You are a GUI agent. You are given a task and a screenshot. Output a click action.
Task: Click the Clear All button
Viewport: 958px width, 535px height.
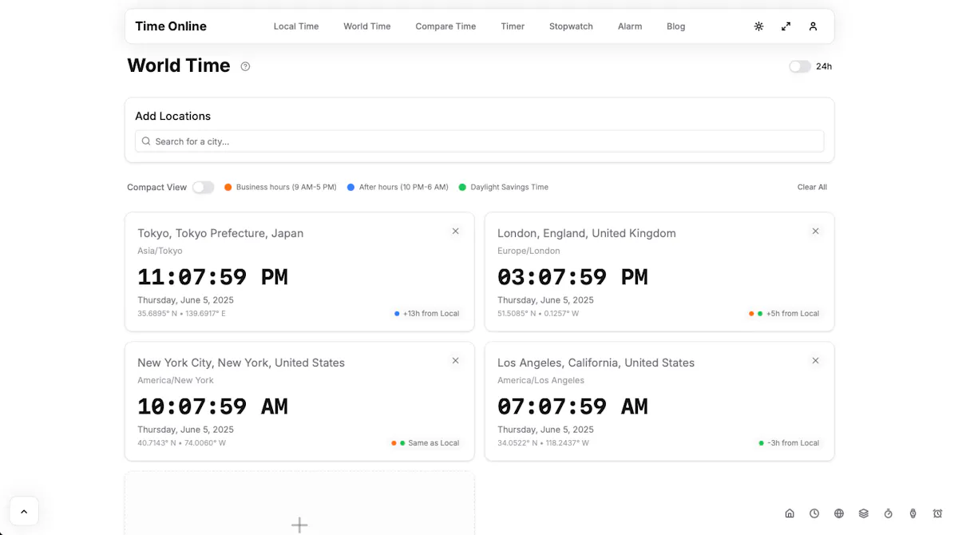(x=812, y=187)
